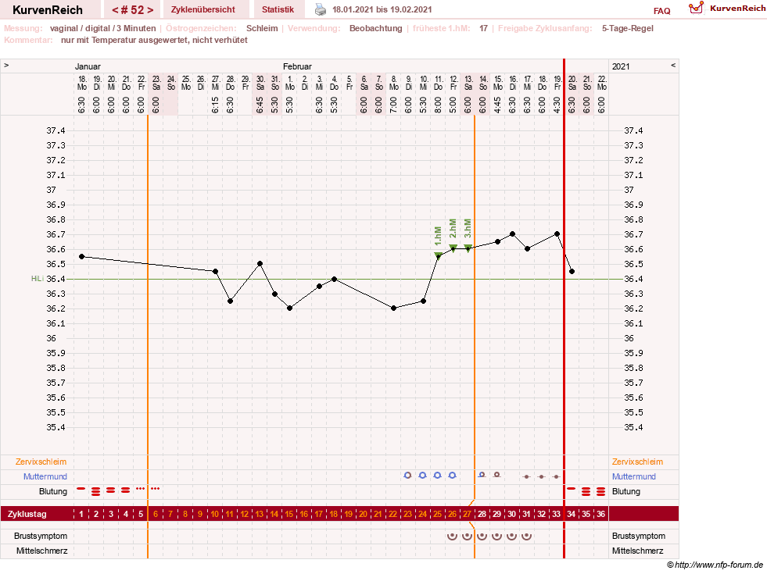
Task: Click cycle day 17 in Zyklustag row
Action: (x=318, y=514)
